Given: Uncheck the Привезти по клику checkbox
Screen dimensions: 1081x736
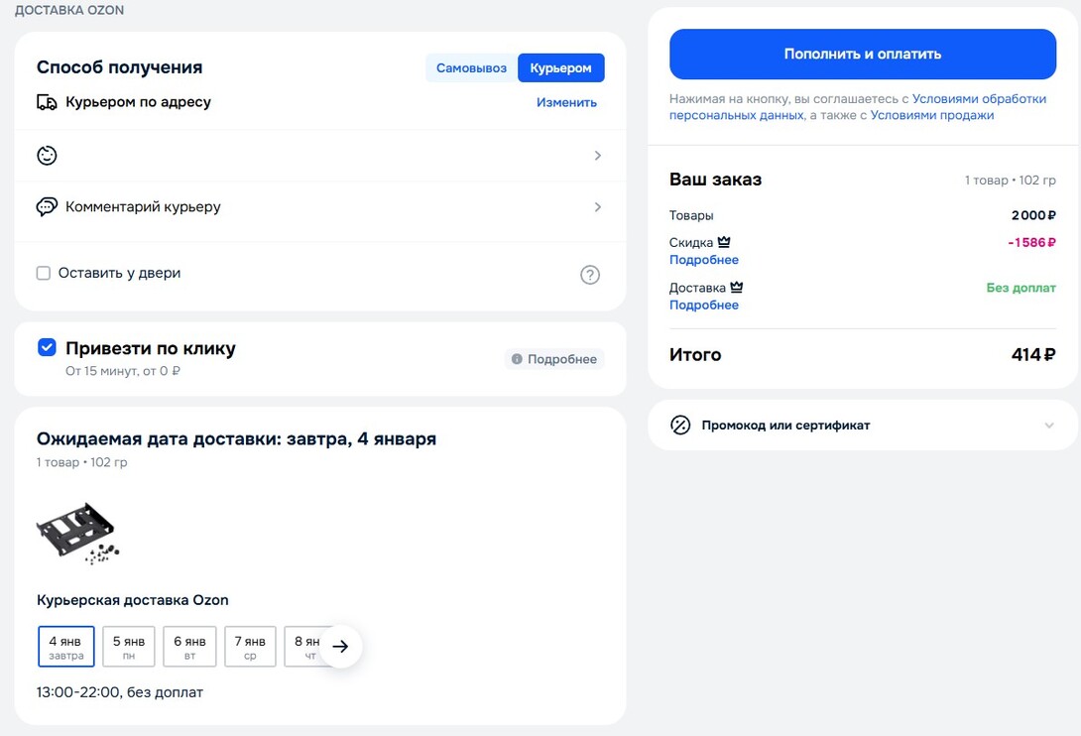Looking at the screenshot, I should pyautogui.click(x=47, y=347).
